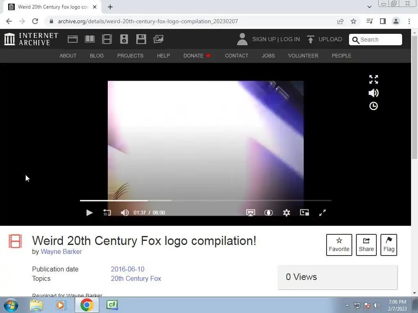This screenshot has width=418, height=313.
Task: Click the address bar URL
Action: click(x=148, y=21)
